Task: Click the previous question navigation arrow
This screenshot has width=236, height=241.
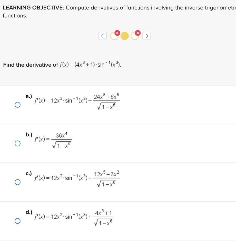Action: pyautogui.click(x=102, y=36)
